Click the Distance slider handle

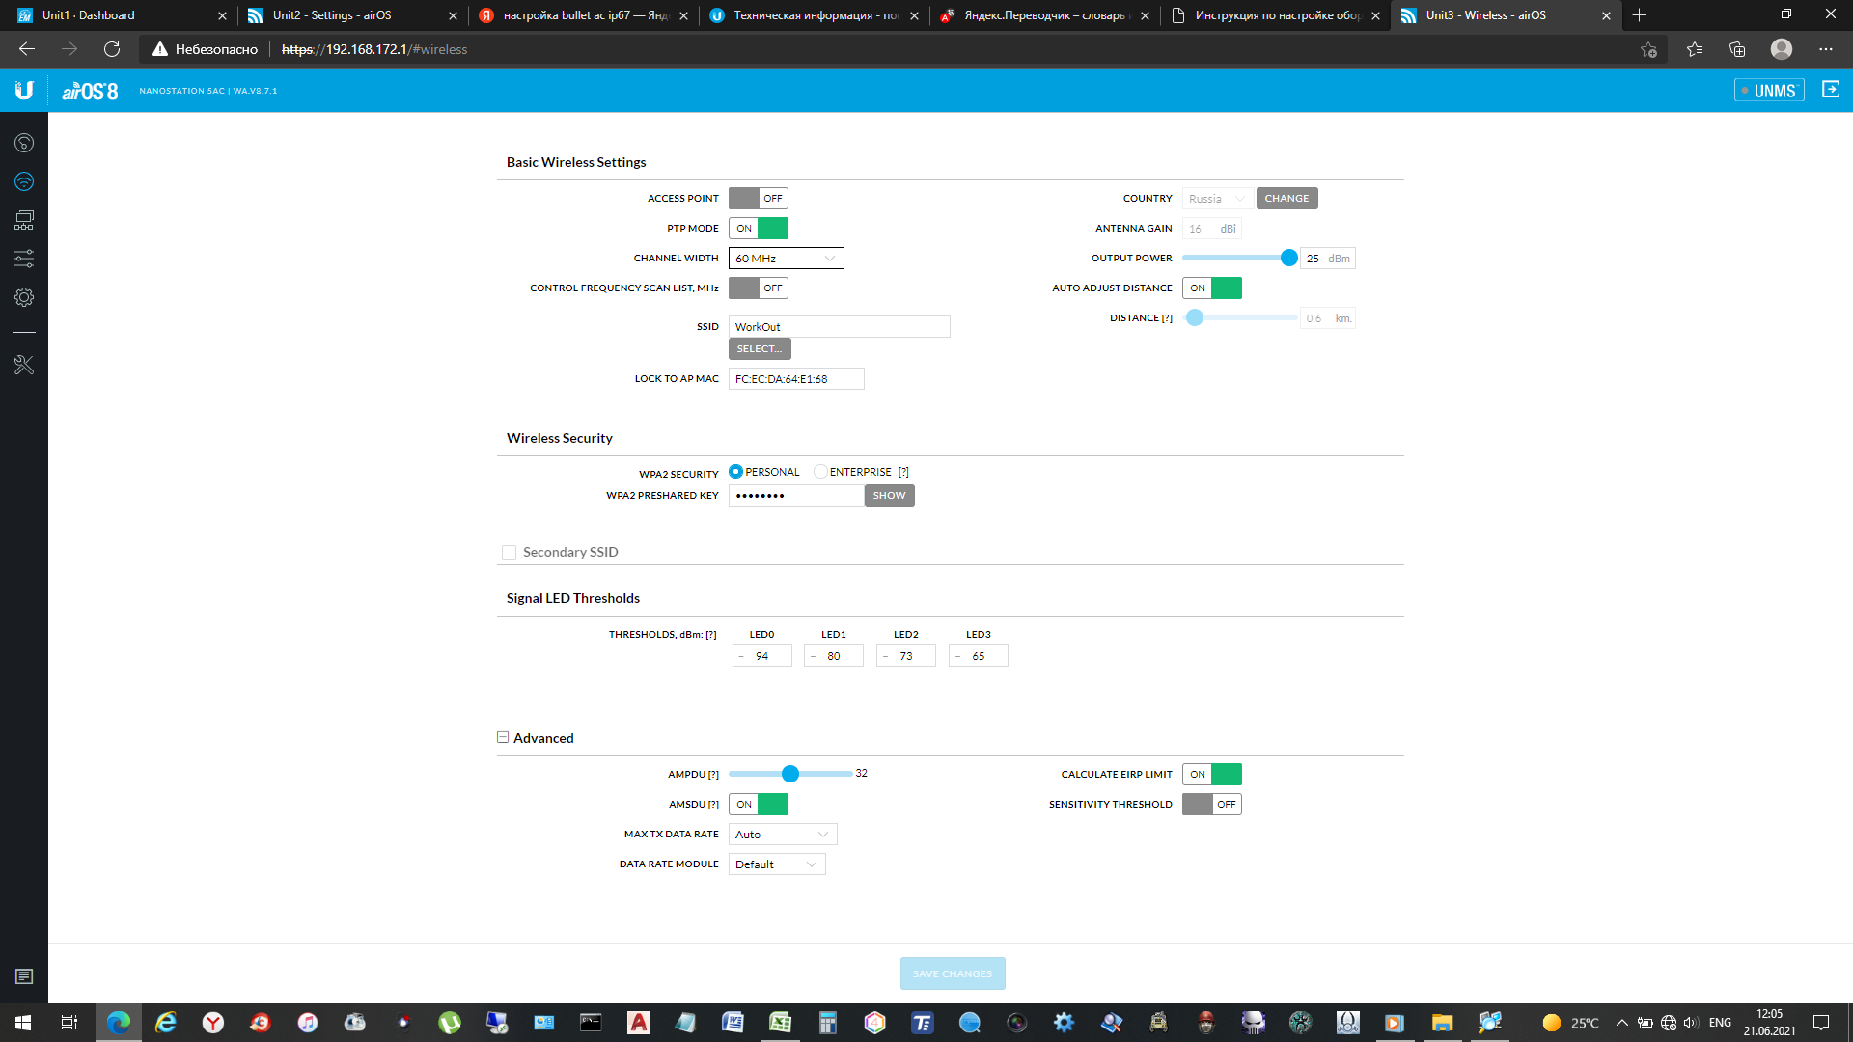point(1195,318)
